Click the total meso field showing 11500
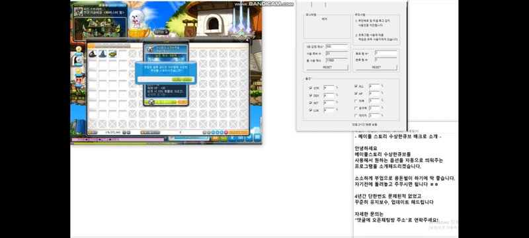 337,60
